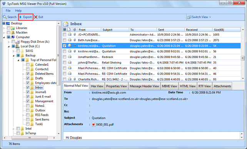Click the Floppy Disk Drive (A:) icon
Image resolution: width=247 pixels, height=149 pixels.
18,42
